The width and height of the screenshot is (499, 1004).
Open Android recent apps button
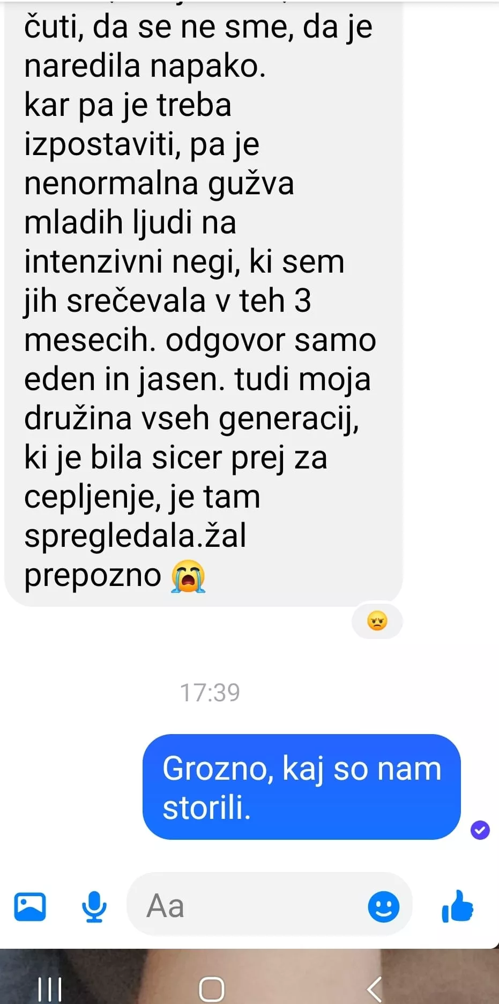coord(50,989)
